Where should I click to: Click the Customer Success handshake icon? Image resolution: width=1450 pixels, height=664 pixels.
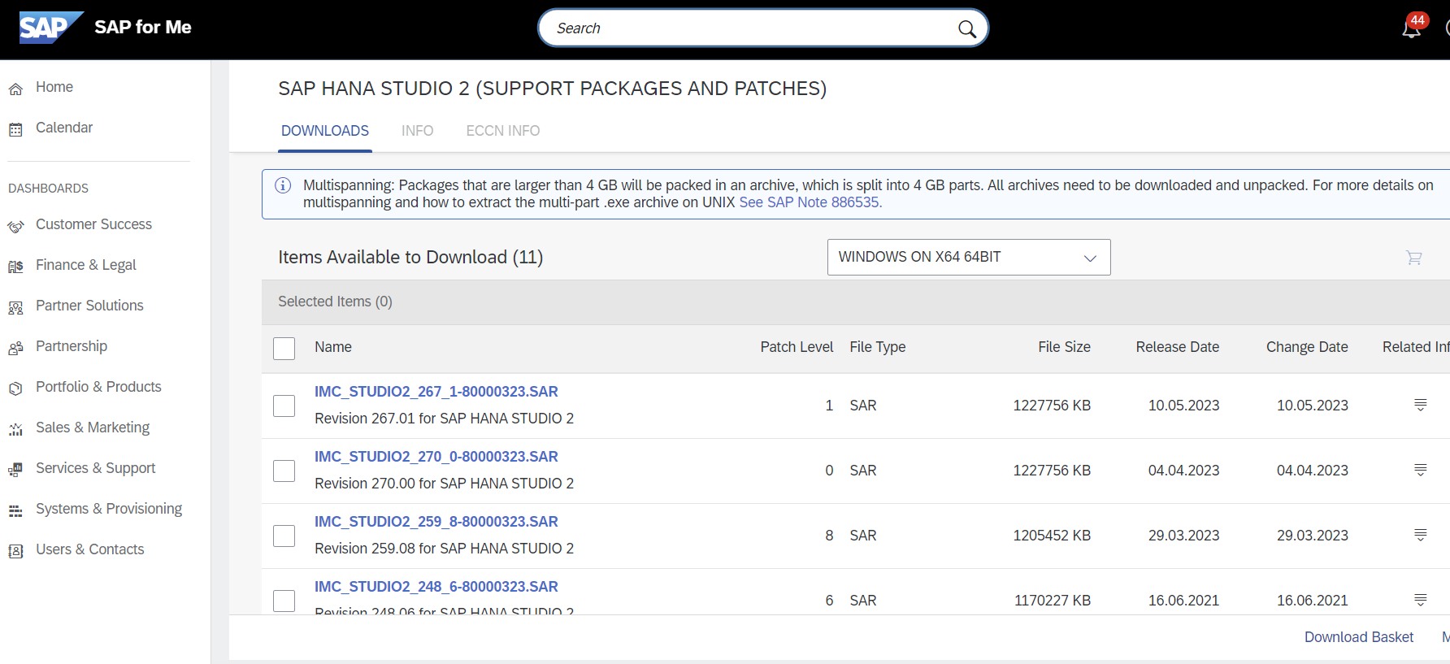coord(15,226)
